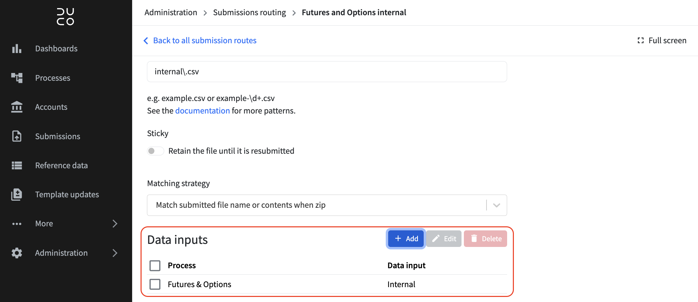Viewport: 698px width, 302px height.
Task: Expand the More submenu chevron
Action: [x=115, y=224]
